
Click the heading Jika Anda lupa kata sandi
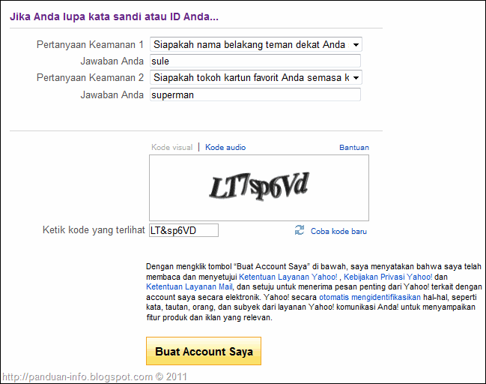click(114, 16)
